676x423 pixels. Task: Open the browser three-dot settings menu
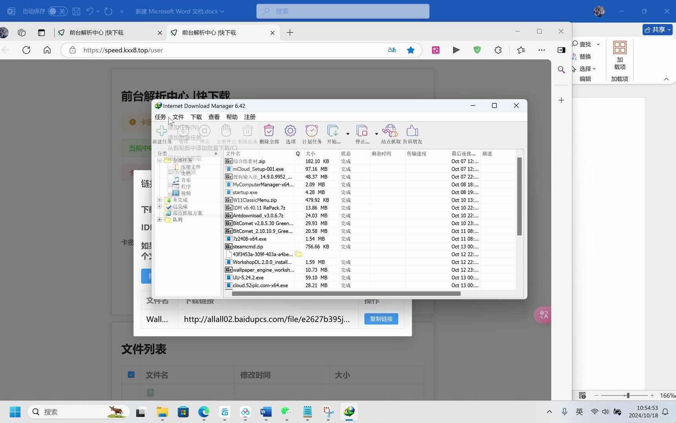pos(542,50)
